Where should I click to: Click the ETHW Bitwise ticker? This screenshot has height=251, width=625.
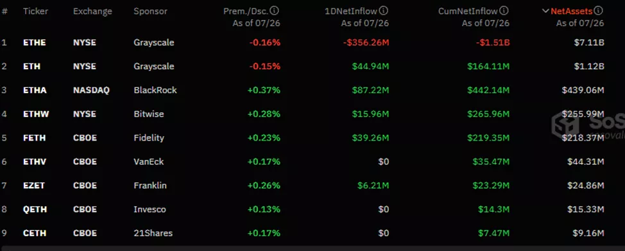[x=36, y=114]
